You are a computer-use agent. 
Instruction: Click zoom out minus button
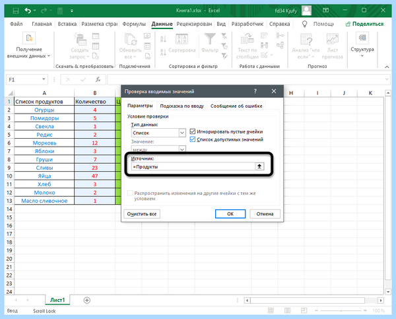click(316, 310)
